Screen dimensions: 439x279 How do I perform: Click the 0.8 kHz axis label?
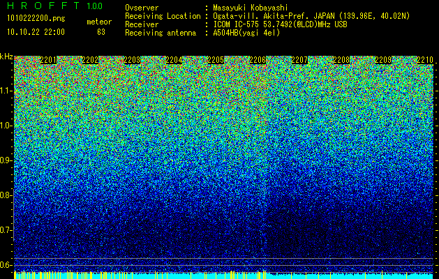point(6,195)
